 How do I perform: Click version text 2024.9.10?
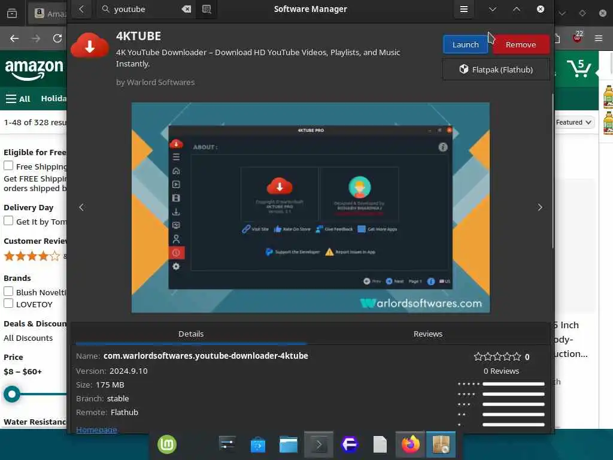129,371
